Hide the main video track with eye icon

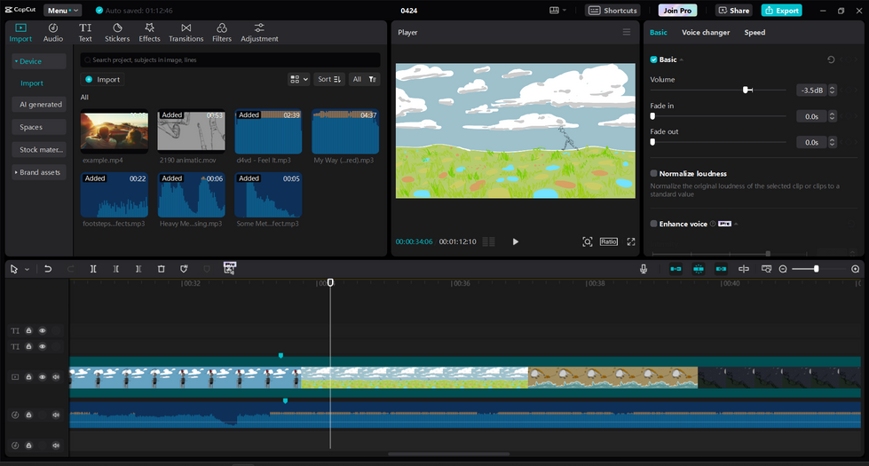click(42, 376)
